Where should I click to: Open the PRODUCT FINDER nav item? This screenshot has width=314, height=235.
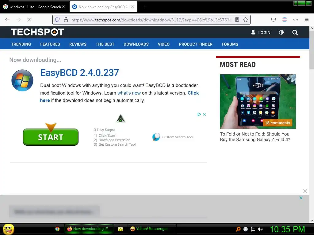click(196, 44)
